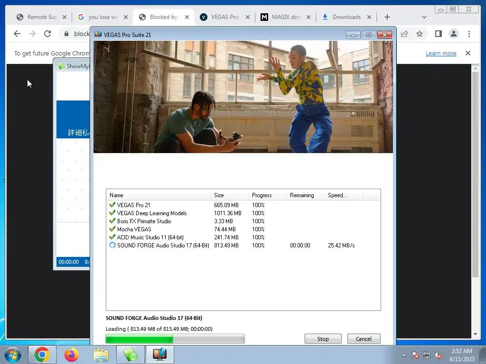
Task: Close the Remote Sup tab
Action: 65,17
